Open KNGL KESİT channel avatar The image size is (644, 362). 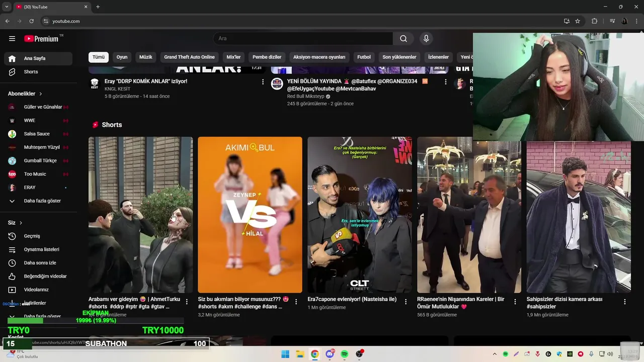[95, 83]
